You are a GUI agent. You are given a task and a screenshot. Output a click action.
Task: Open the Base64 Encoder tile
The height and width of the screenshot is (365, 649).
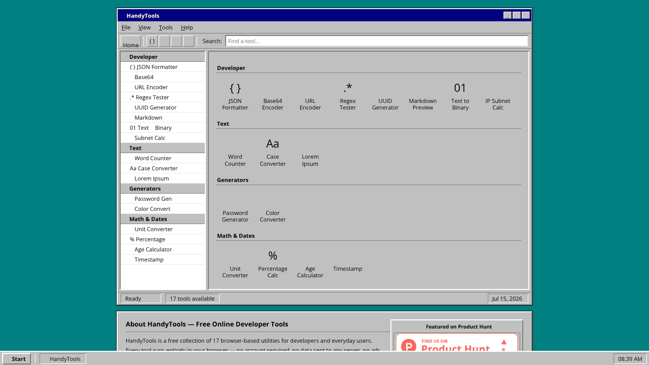pos(273,95)
